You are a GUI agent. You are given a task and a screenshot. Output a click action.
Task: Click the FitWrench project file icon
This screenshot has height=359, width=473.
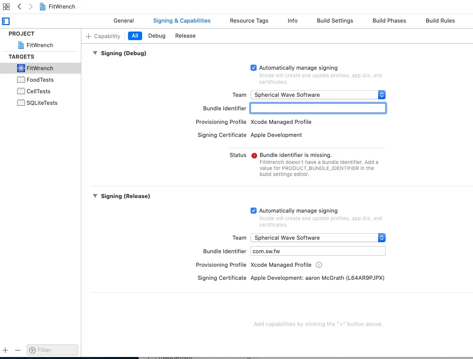tap(21, 45)
